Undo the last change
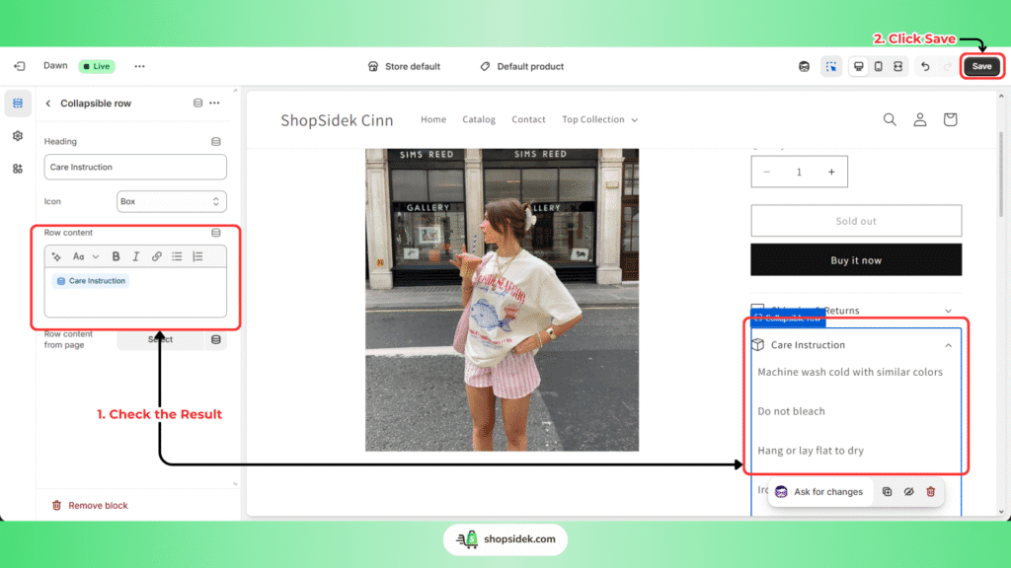Viewport: 1011px width, 568px height. coord(925,66)
